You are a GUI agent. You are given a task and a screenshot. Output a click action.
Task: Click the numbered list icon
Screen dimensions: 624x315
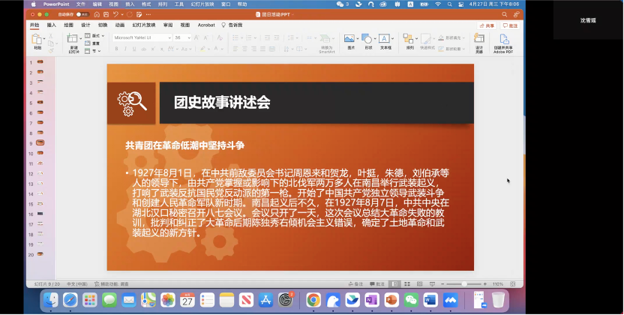click(249, 37)
